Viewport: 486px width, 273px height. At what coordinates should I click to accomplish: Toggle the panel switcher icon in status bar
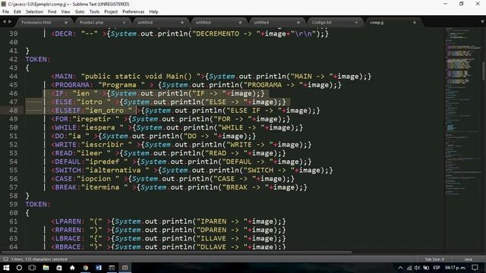point(5,259)
